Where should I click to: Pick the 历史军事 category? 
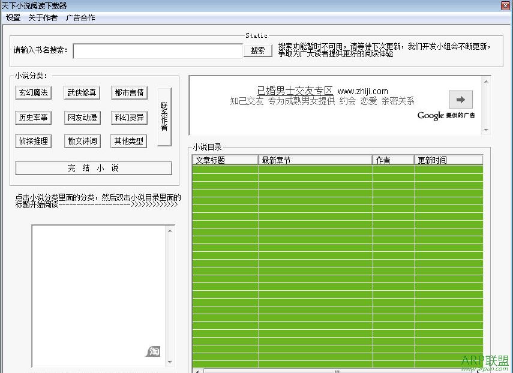(33, 118)
